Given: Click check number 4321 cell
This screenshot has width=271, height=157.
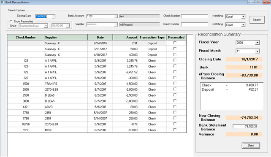Looking at the screenshot, I should pyautogui.click(x=26, y=107).
